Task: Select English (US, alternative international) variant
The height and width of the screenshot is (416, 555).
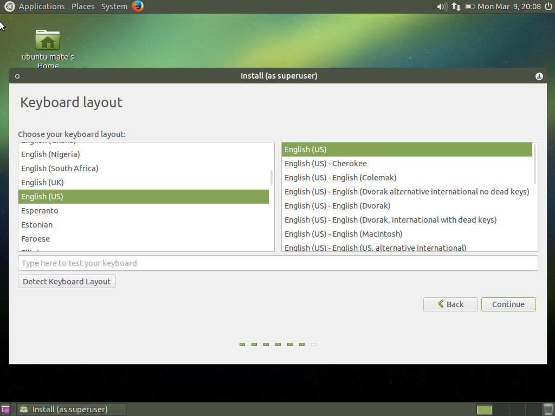Action: point(406,246)
